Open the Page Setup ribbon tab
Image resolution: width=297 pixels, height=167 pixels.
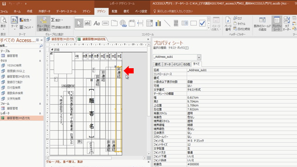point(141,11)
